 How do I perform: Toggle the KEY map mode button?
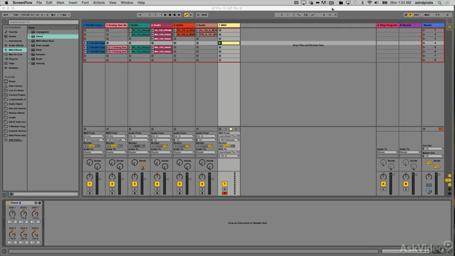(416, 15)
